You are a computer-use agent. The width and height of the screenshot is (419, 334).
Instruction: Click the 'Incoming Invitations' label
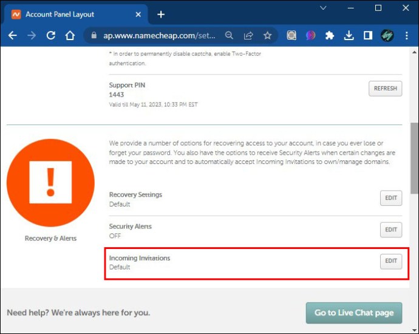click(140, 258)
